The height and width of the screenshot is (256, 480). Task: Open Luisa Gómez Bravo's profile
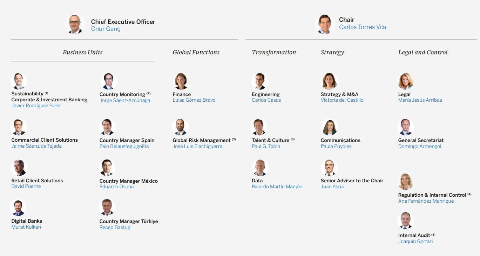coord(194,100)
